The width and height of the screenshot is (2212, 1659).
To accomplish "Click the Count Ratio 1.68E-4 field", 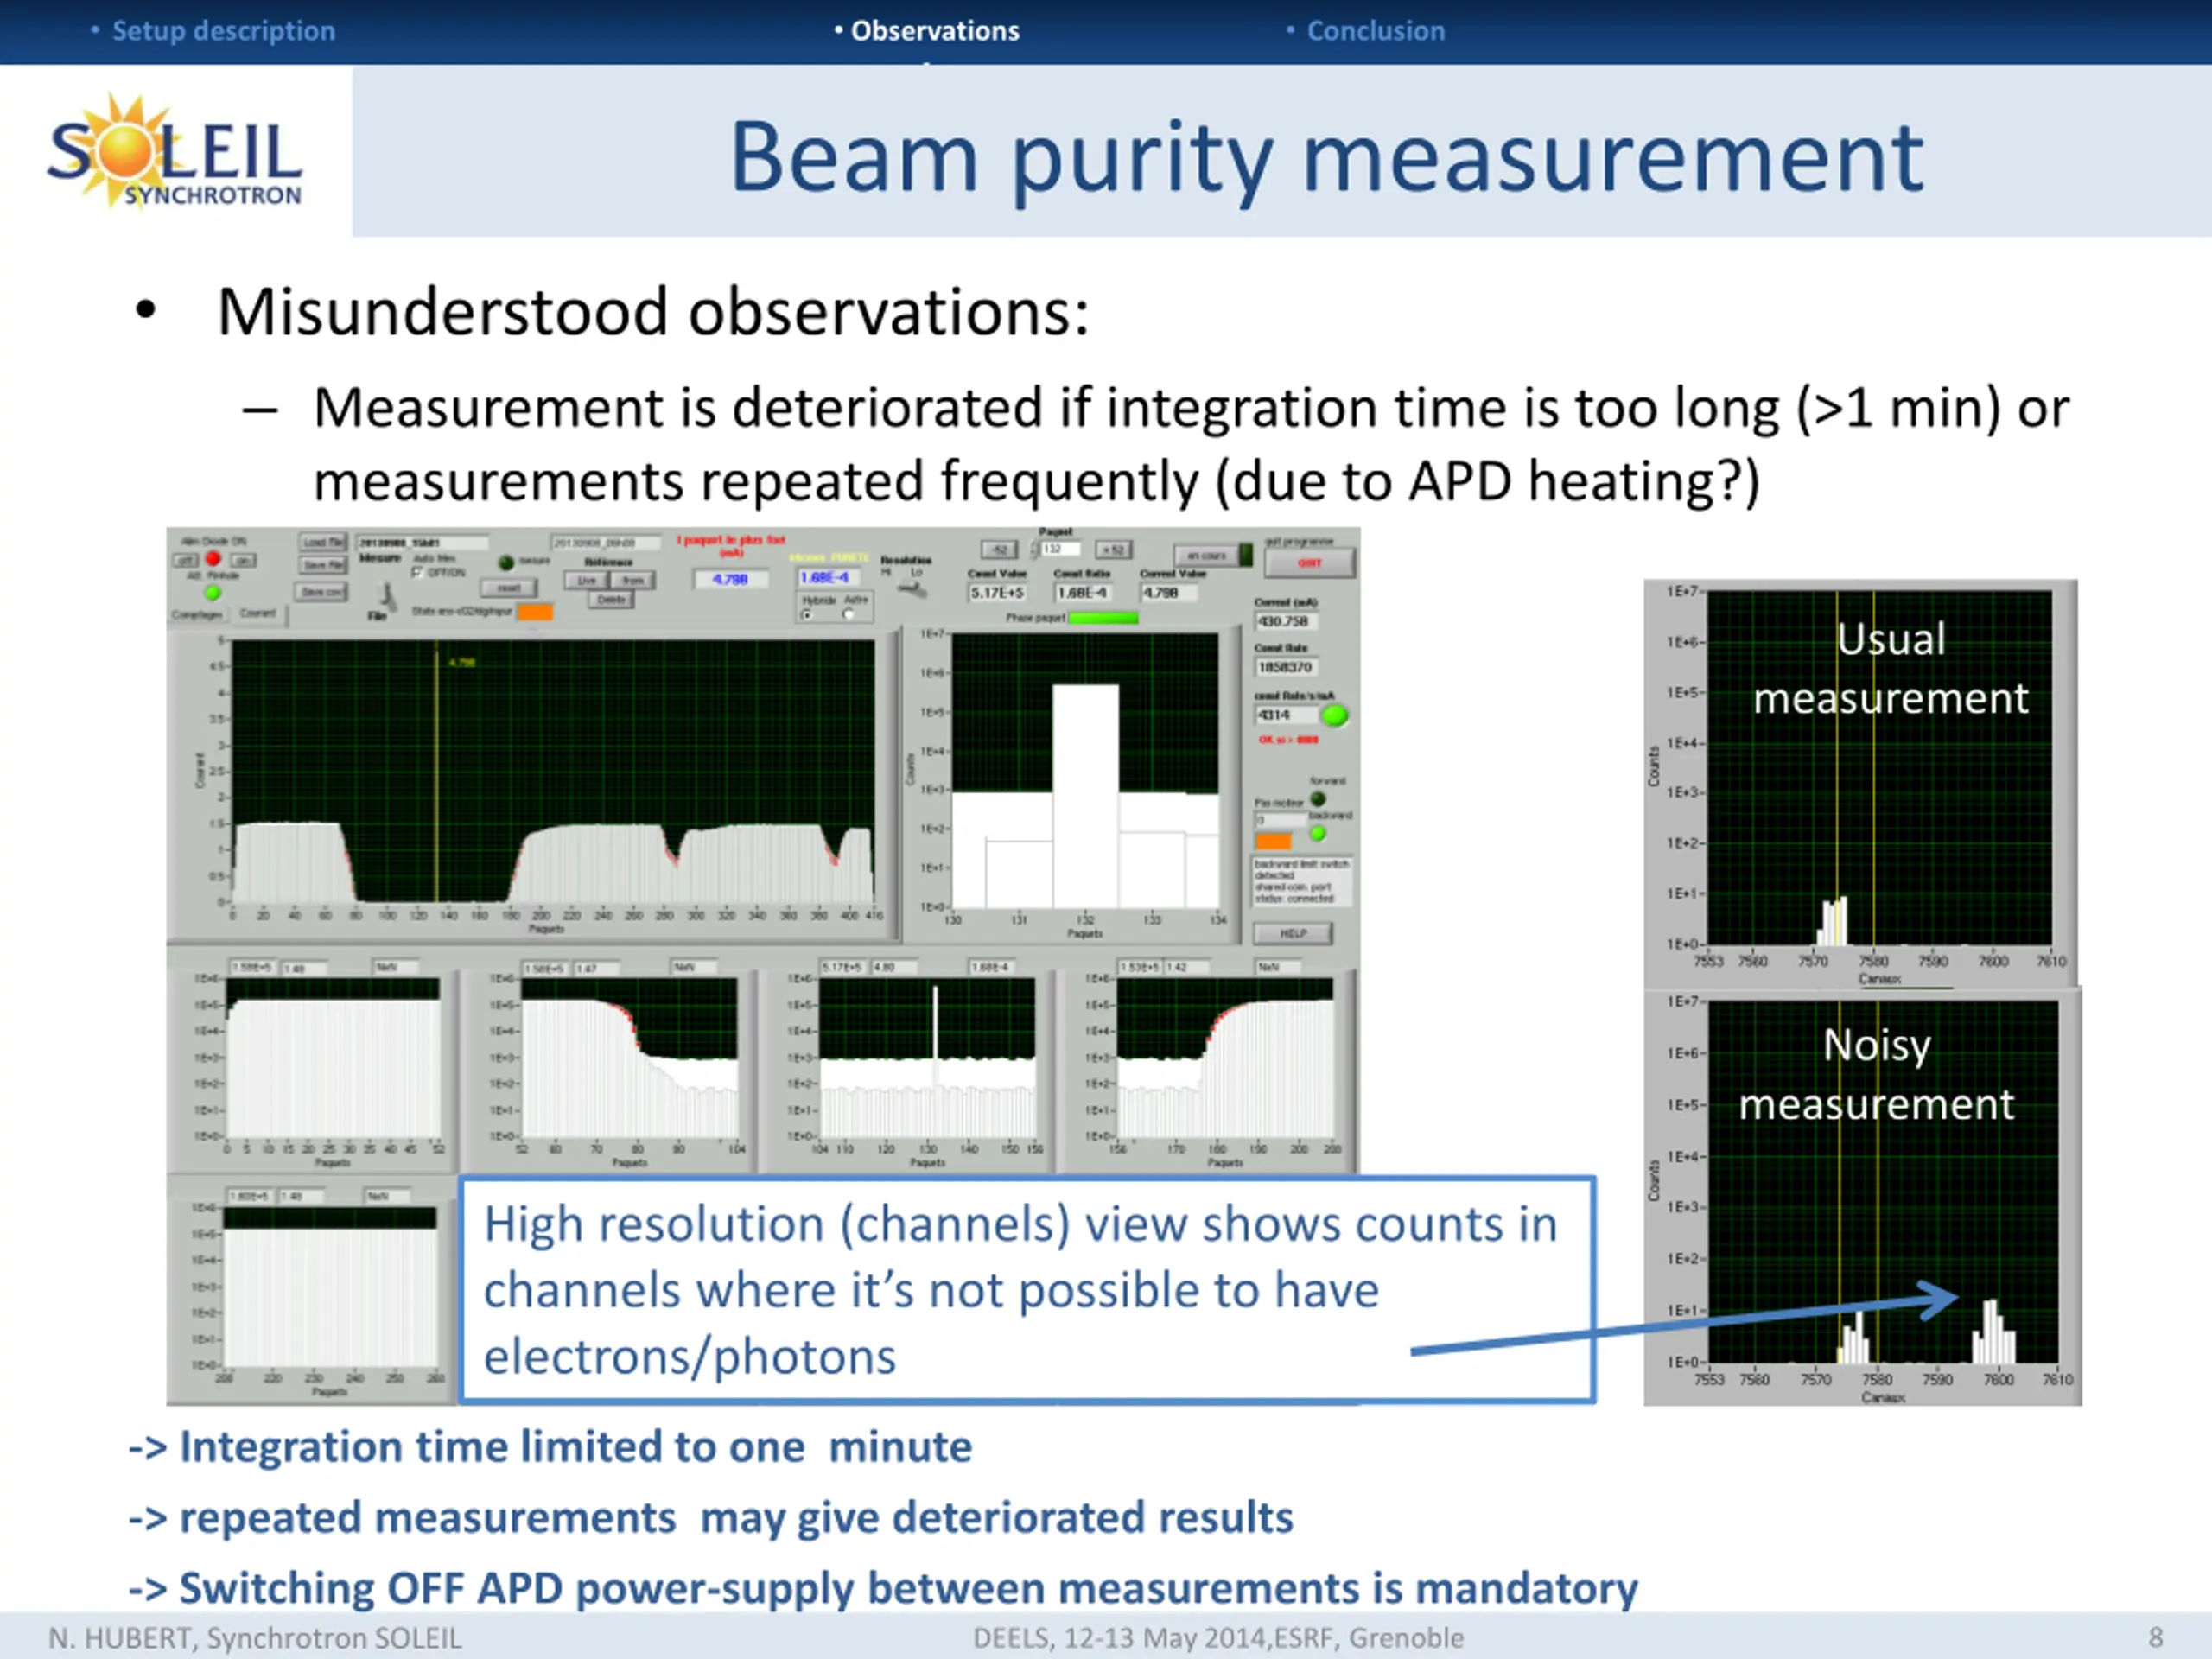I will tap(1083, 593).
